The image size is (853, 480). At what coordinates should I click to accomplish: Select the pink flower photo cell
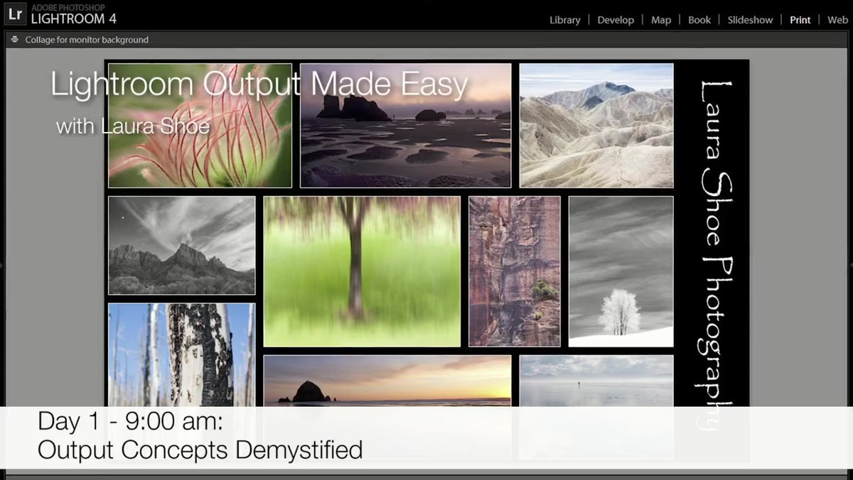pos(200,126)
